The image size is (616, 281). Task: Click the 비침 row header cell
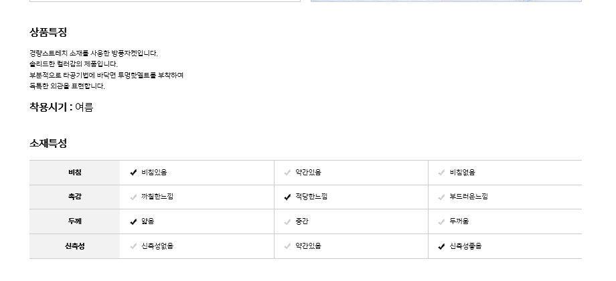tap(74, 173)
